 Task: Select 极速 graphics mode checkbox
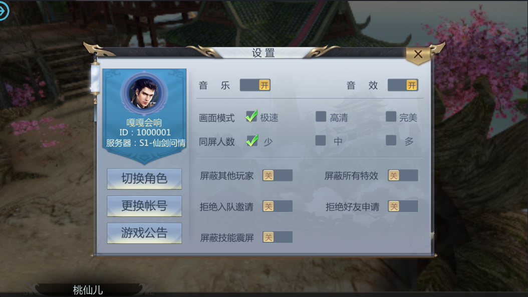[x=251, y=116]
